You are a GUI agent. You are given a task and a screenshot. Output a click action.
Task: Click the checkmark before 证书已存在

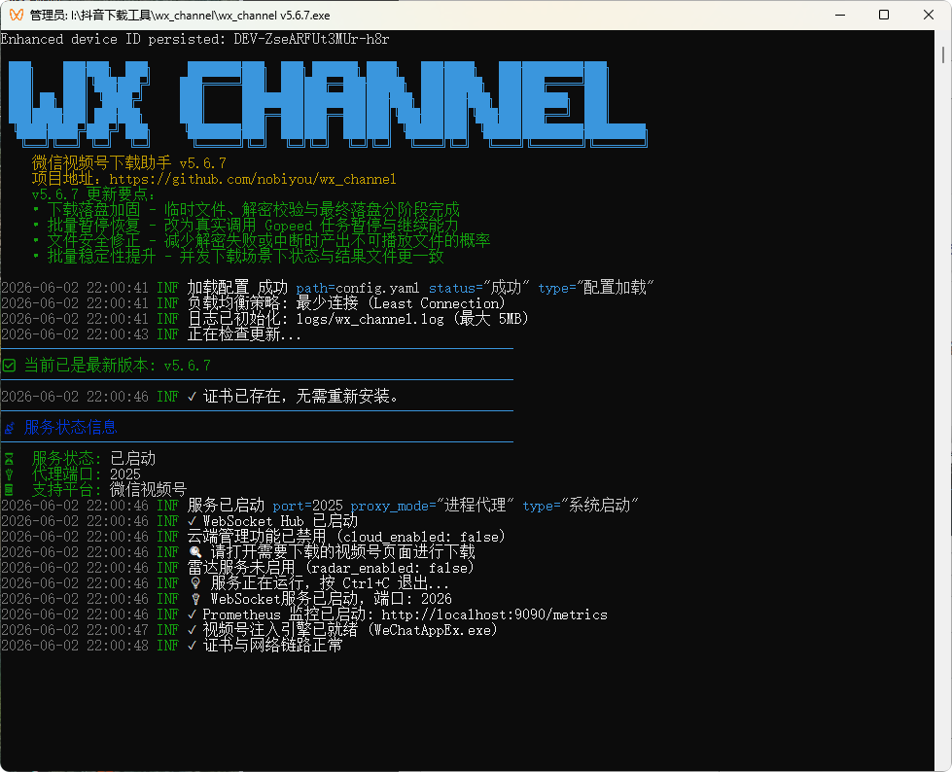pos(192,397)
